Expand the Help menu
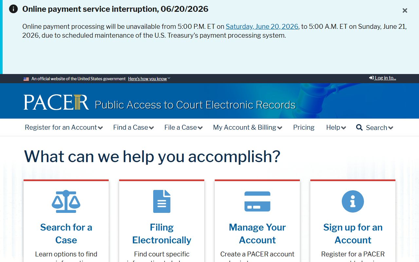This screenshot has height=262, width=419. point(336,127)
